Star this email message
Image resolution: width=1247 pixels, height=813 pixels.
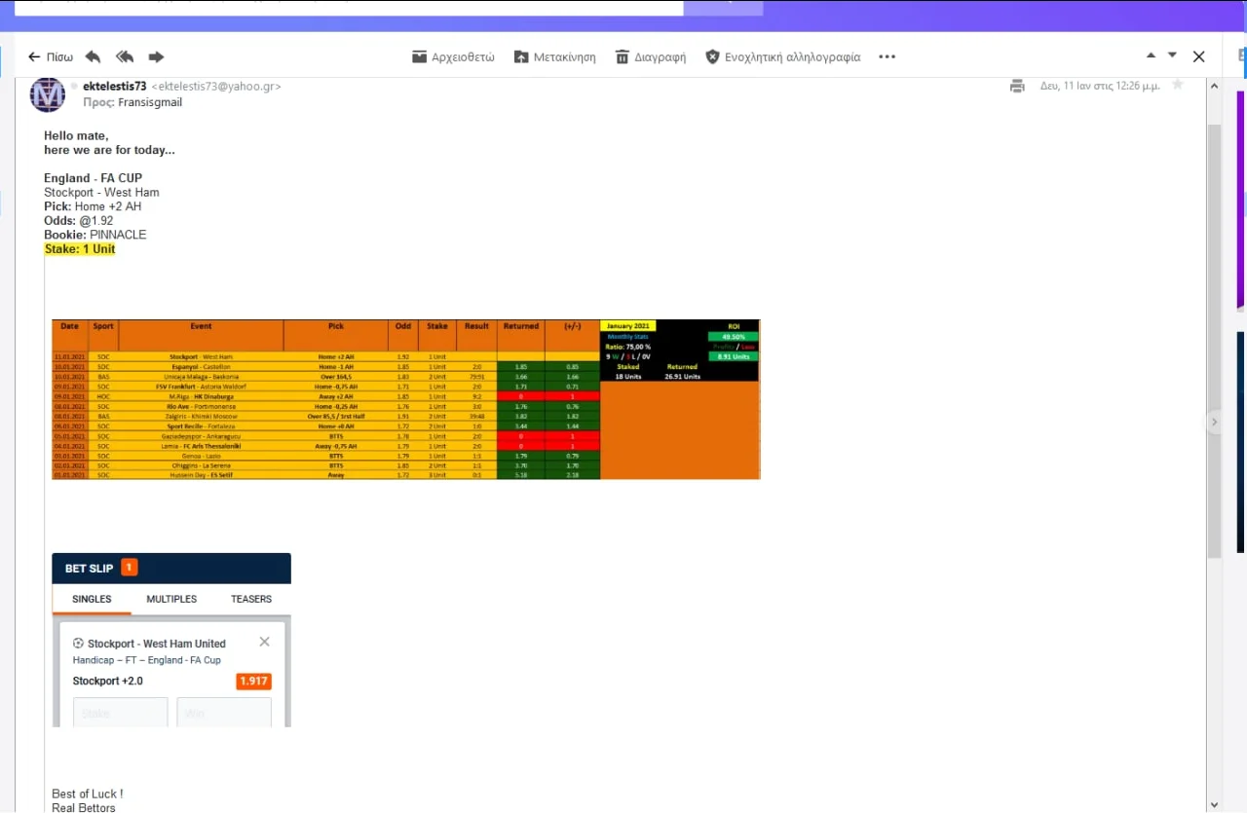click(x=1177, y=85)
